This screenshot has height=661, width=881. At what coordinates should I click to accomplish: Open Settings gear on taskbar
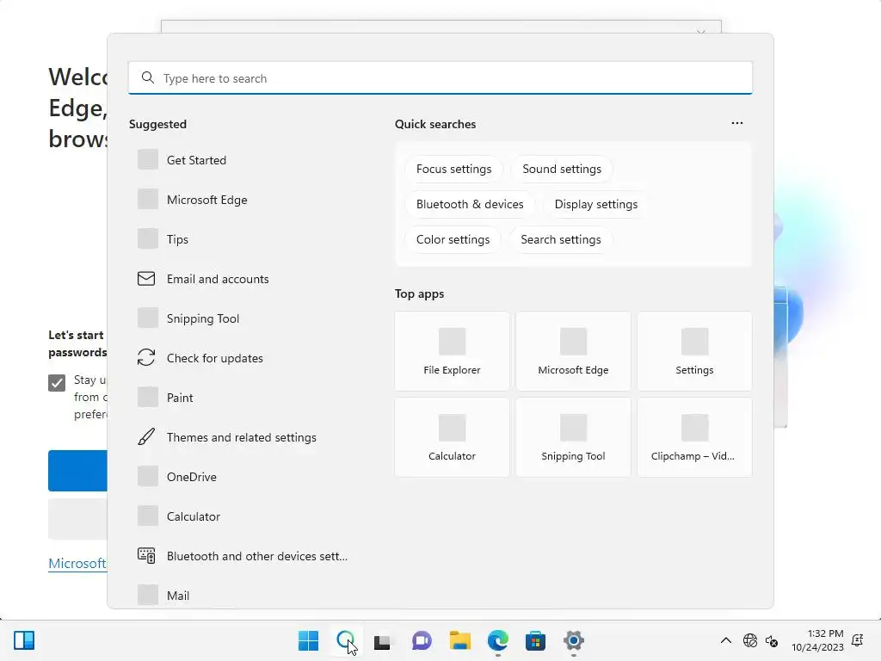(574, 640)
